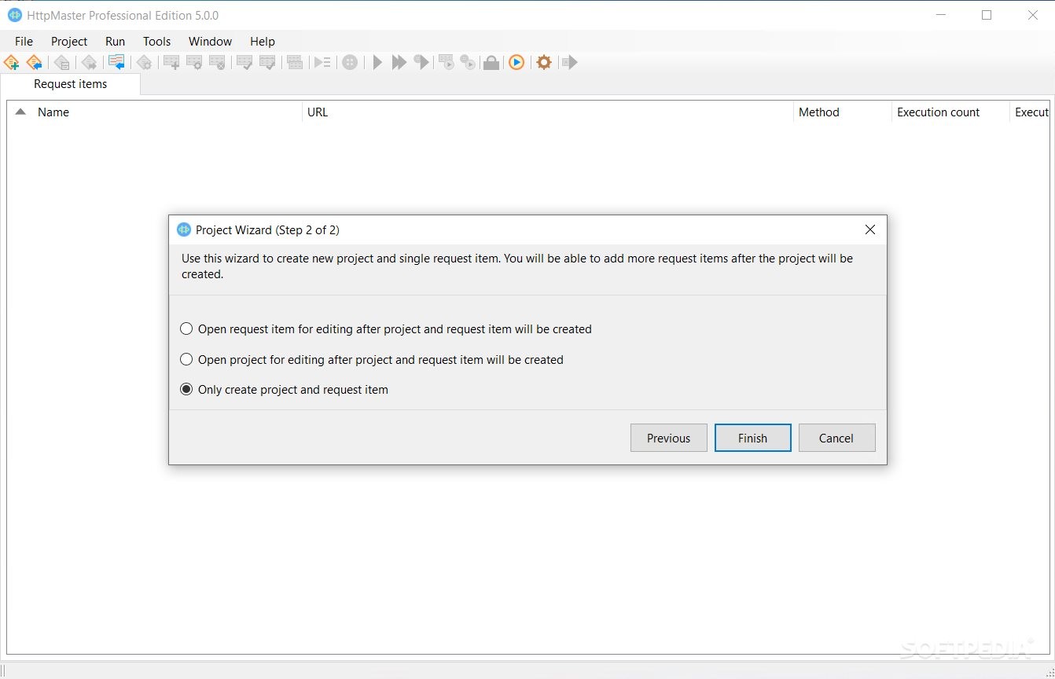Screen dimensions: 1055x679
Task: Click the orange circled play icon
Action: click(516, 62)
